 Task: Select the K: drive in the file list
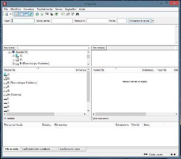(6, 107)
